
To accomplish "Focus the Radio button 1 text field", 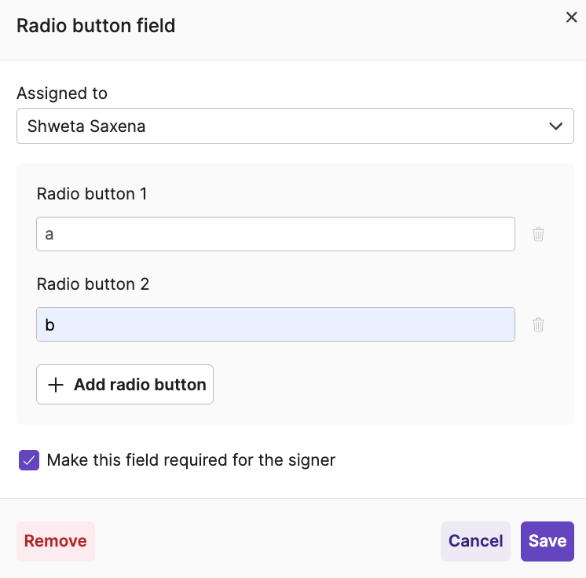I will coord(275,234).
